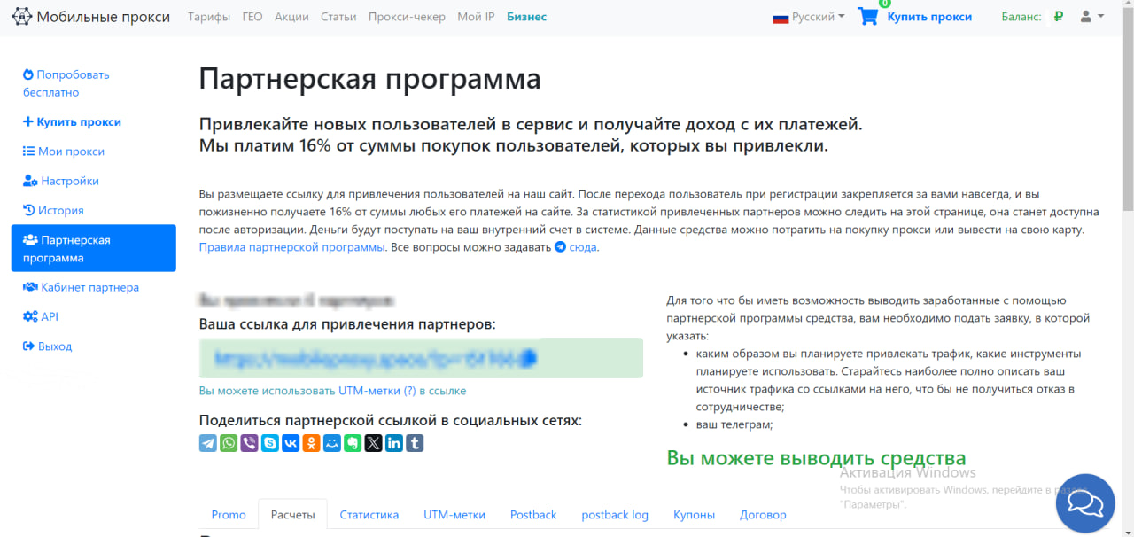Share partner link on VK
The height and width of the screenshot is (537, 1134).
click(x=291, y=443)
